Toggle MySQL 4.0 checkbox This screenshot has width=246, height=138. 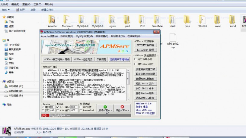click(58, 111)
